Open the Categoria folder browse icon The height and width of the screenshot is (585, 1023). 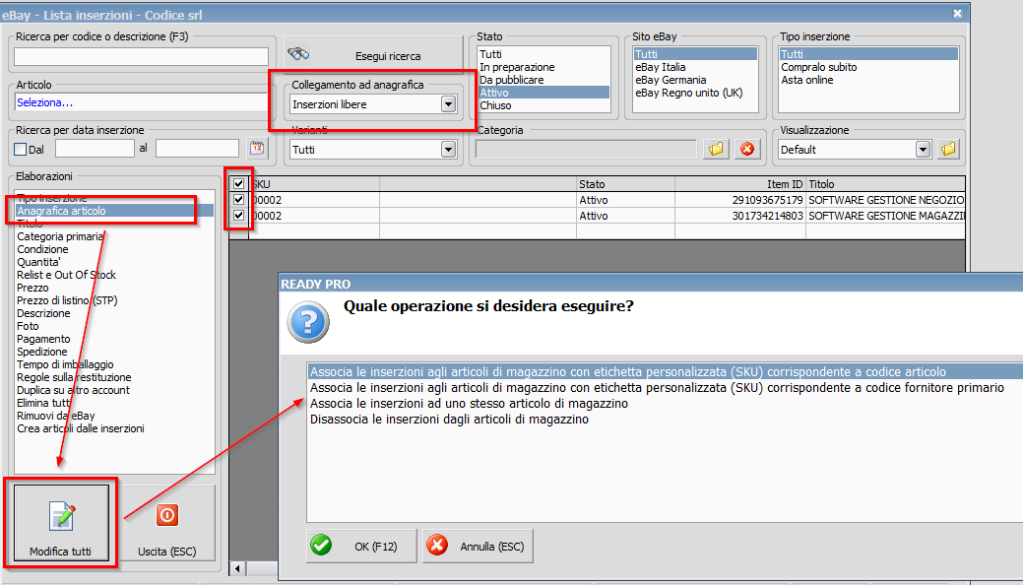tap(716, 149)
